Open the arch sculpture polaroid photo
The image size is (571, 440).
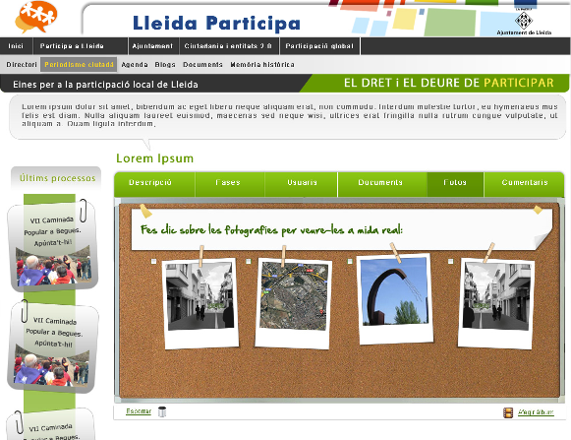[395, 299]
